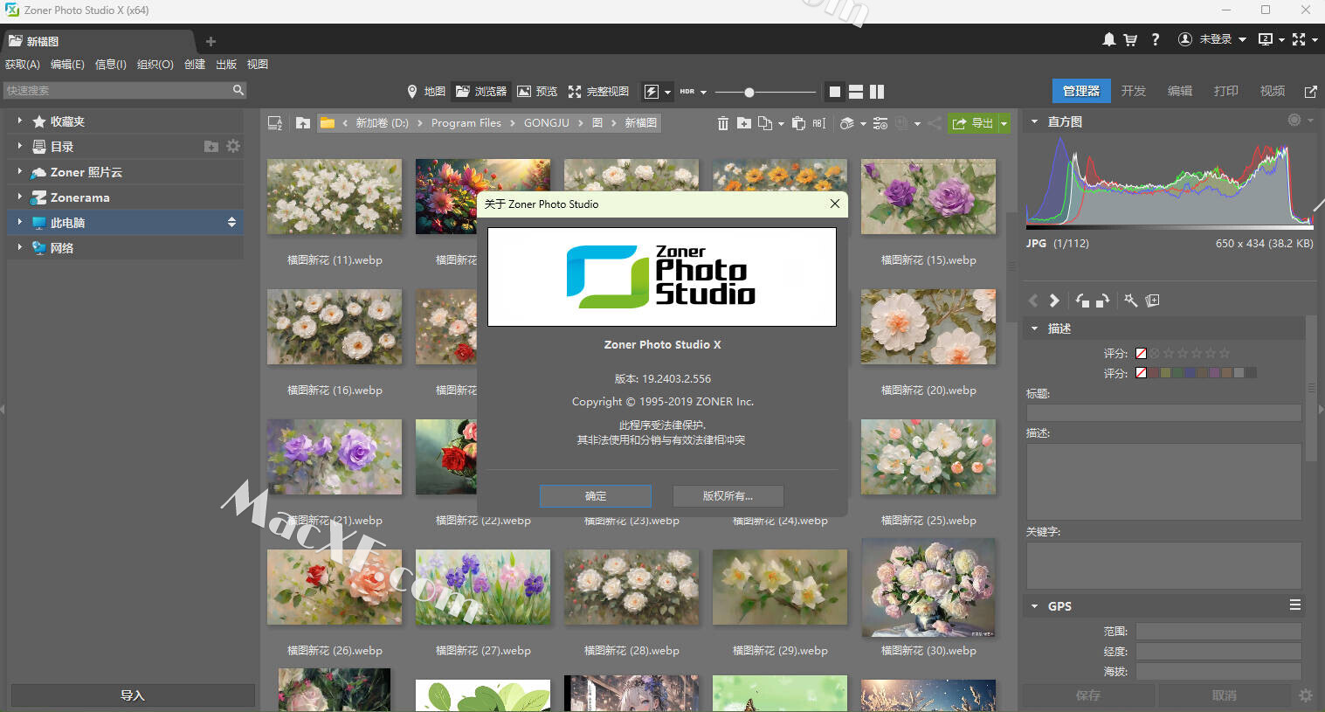Click the paste clipboard icon

coord(798,123)
